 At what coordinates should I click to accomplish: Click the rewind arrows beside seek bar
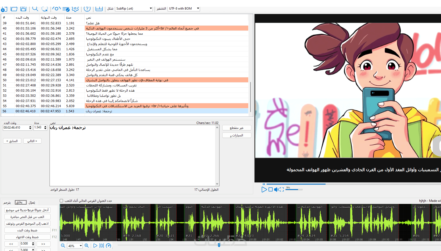pos(264,184)
